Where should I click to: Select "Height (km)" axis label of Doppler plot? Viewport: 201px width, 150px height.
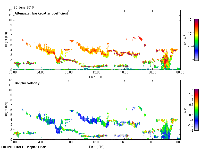click(x=6, y=110)
